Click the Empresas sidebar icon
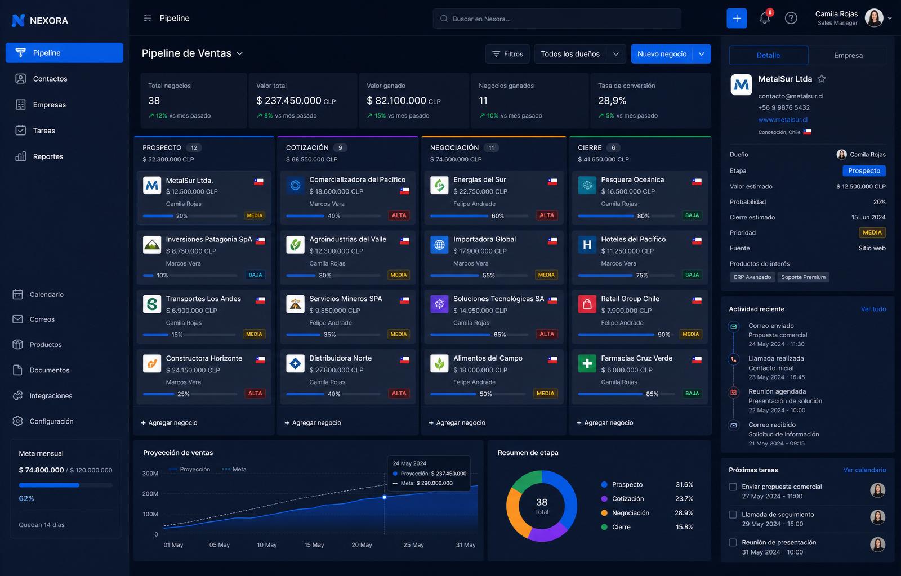The height and width of the screenshot is (576, 901). [x=20, y=105]
